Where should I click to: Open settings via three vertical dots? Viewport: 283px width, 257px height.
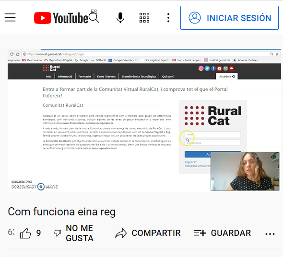coord(168,18)
